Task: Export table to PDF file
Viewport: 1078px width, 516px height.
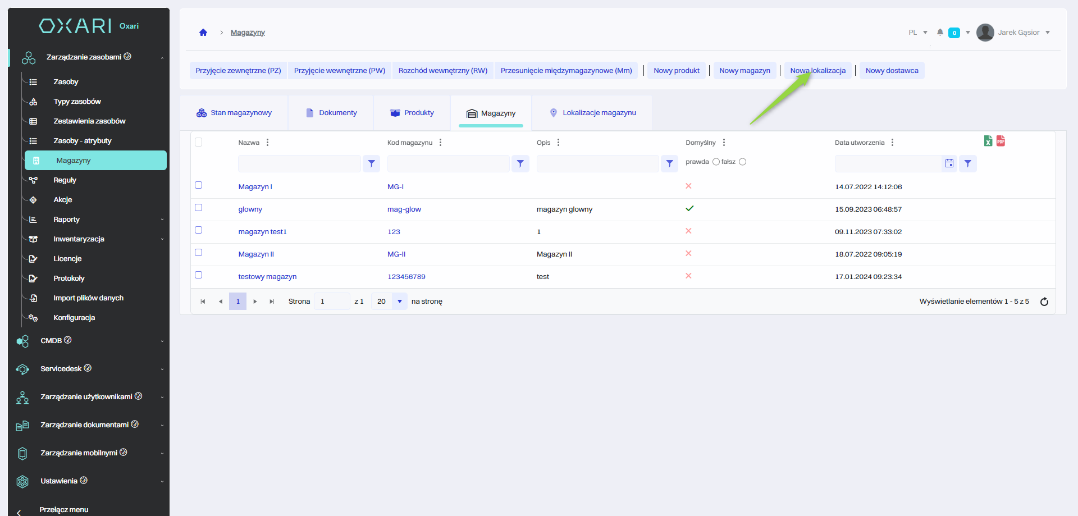Action: 1001,141
